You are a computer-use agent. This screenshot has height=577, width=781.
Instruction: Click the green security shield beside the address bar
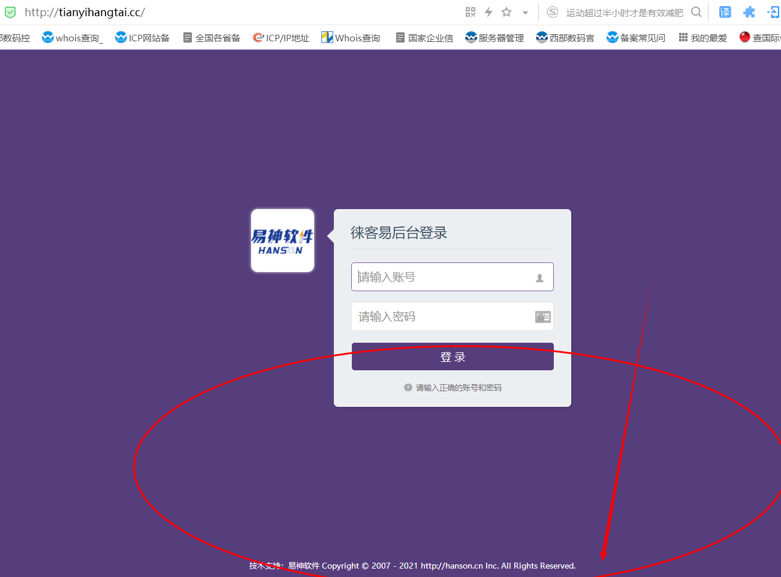coord(10,12)
